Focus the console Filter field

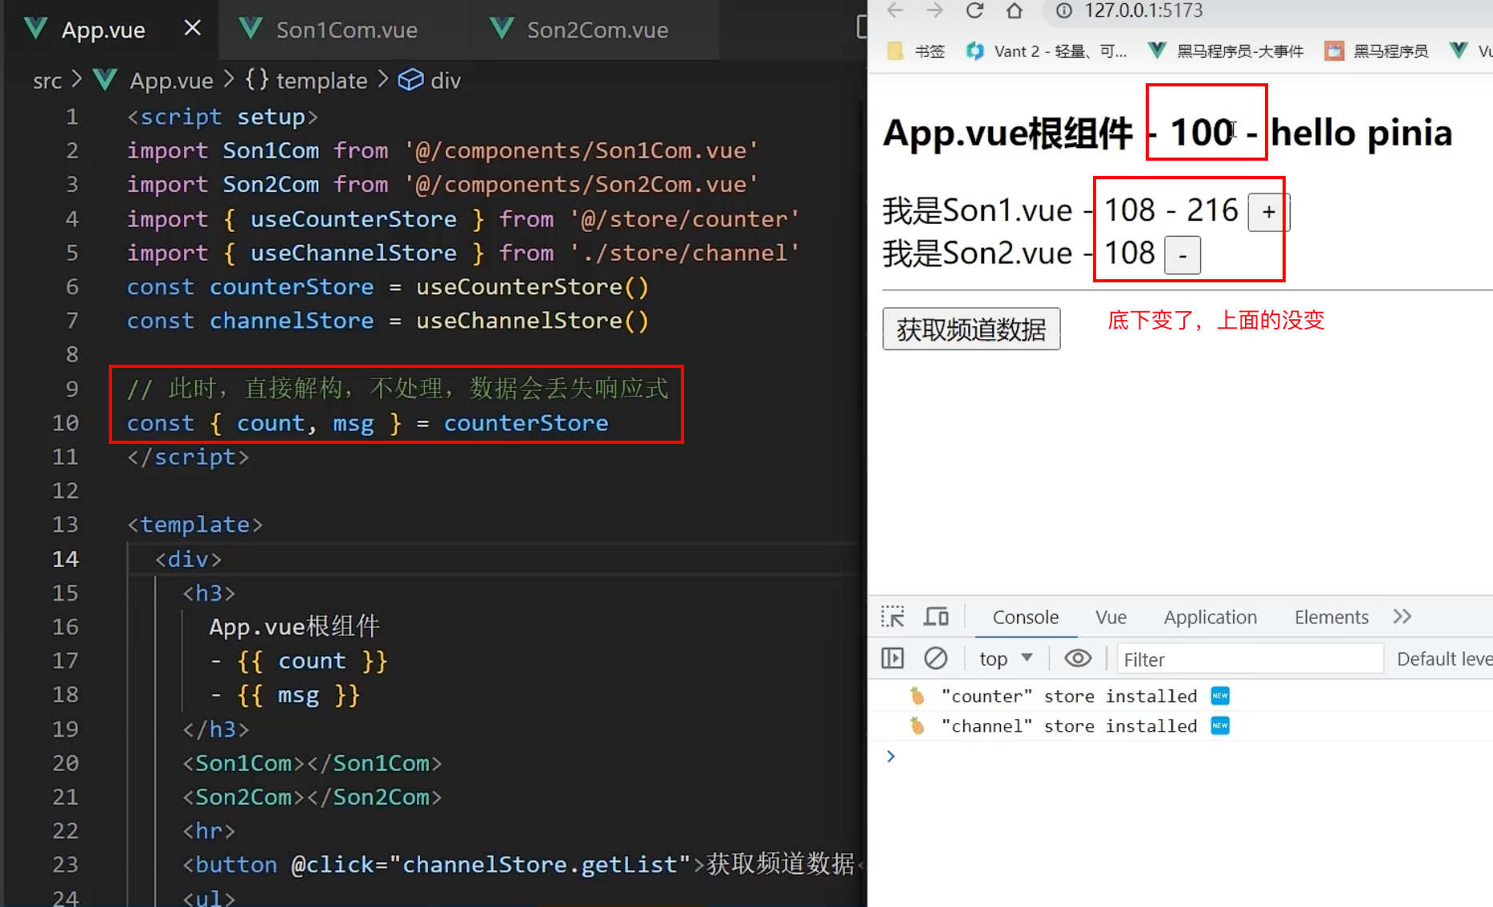1250,659
